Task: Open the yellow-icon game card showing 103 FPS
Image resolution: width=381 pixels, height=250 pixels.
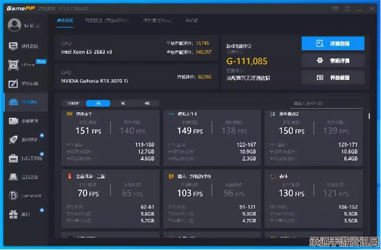Action: pos(212,199)
